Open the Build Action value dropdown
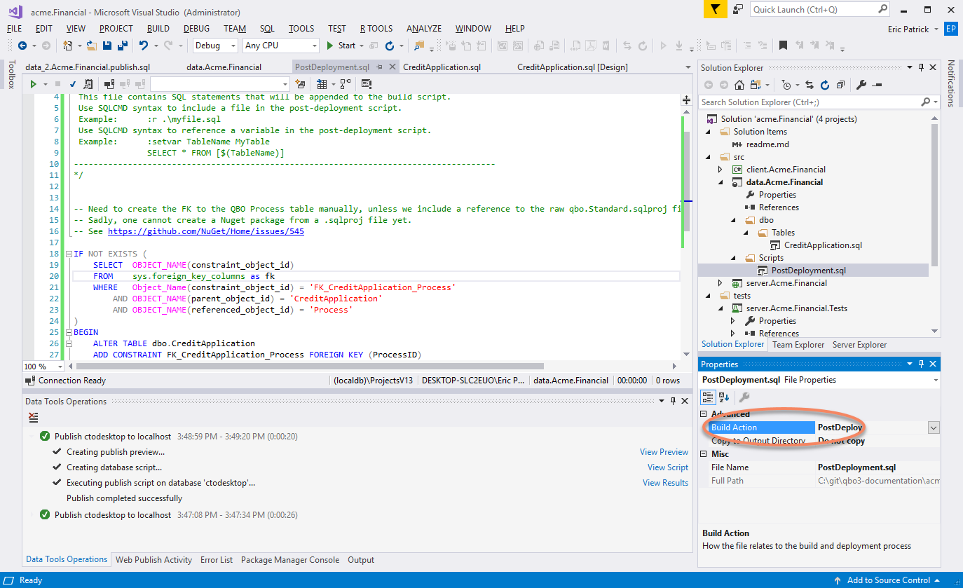 point(933,428)
